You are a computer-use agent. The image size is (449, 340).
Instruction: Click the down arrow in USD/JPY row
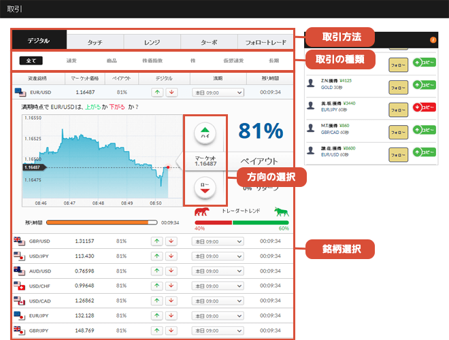pyautogui.click(x=171, y=256)
